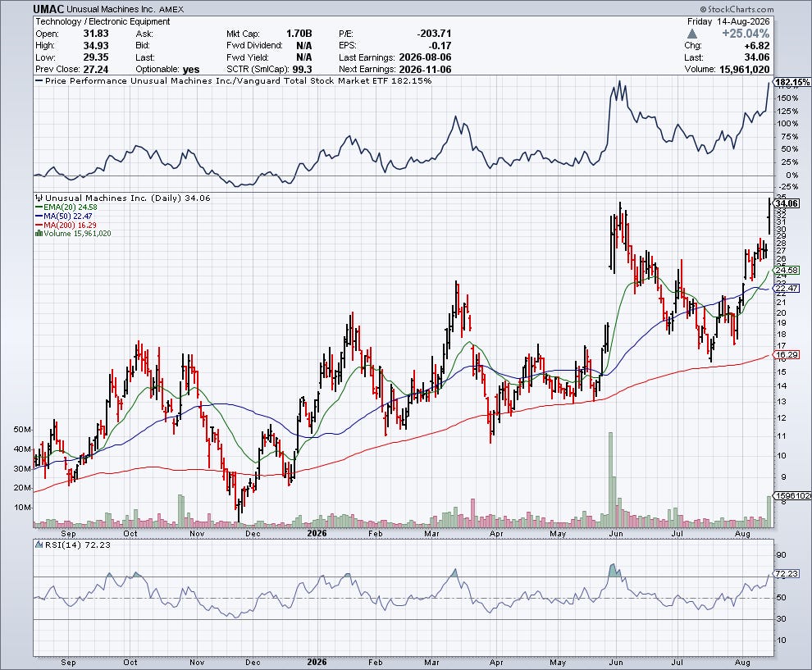The width and height of the screenshot is (812, 670).
Task: Click the RSI(14) panel icon
Action: 39,545
